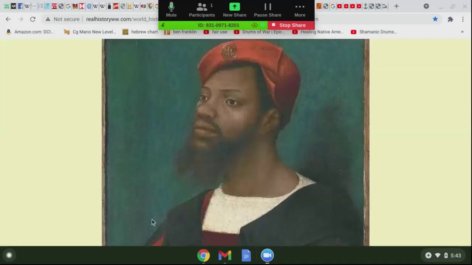Click the battery icon in the tray
This screenshot has width=472, height=265.
point(446,255)
